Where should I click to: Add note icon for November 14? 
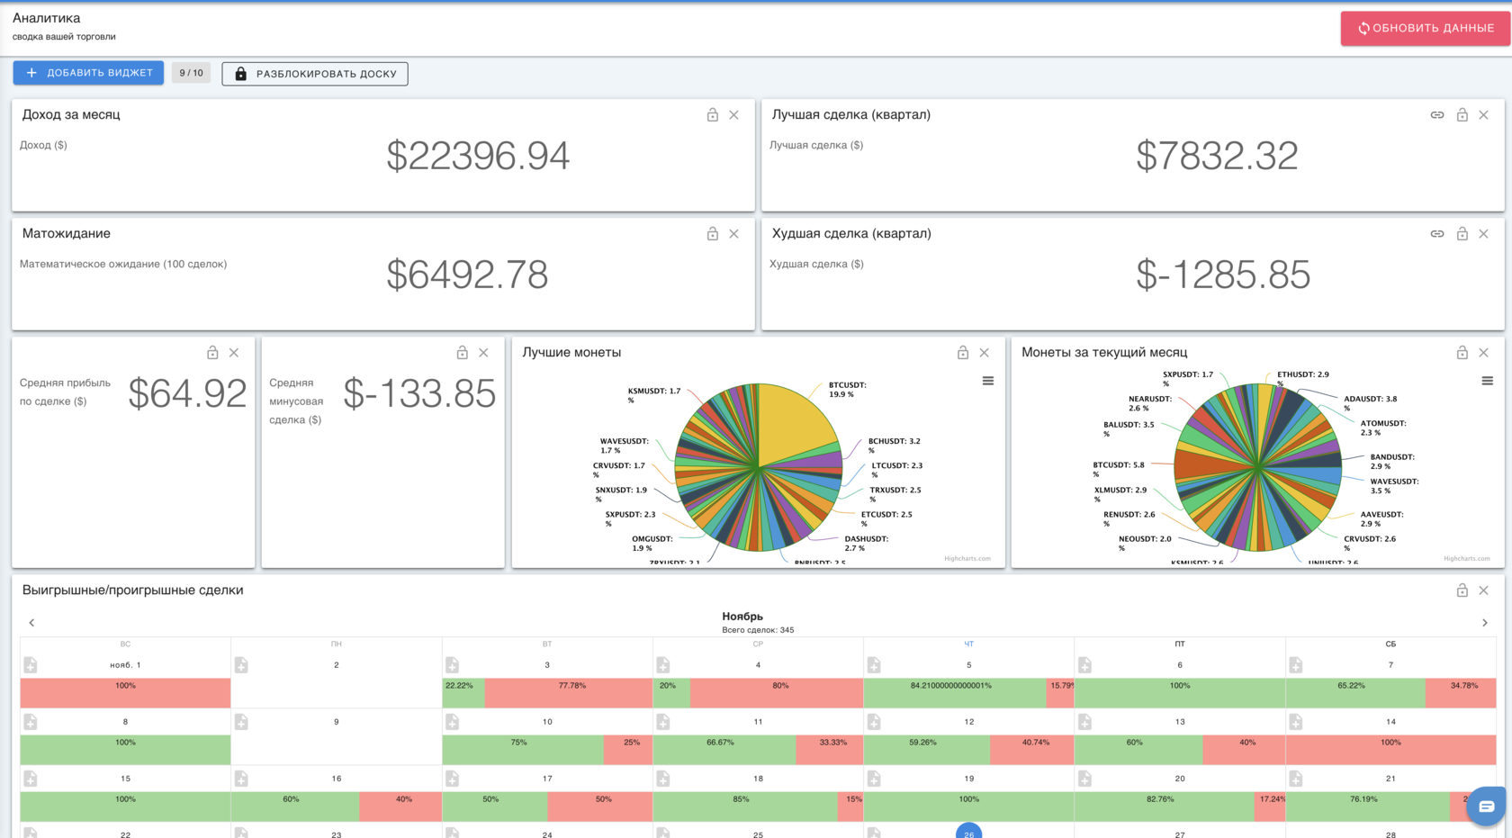click(x=1296, y=722)
